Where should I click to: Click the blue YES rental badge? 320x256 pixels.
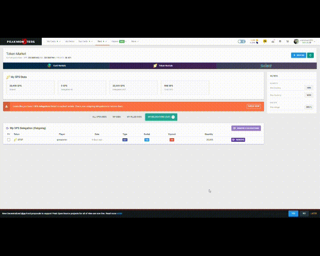(x=147, y=140)
